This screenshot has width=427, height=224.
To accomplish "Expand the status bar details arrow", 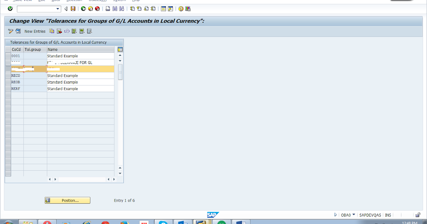I will (336, 215).
